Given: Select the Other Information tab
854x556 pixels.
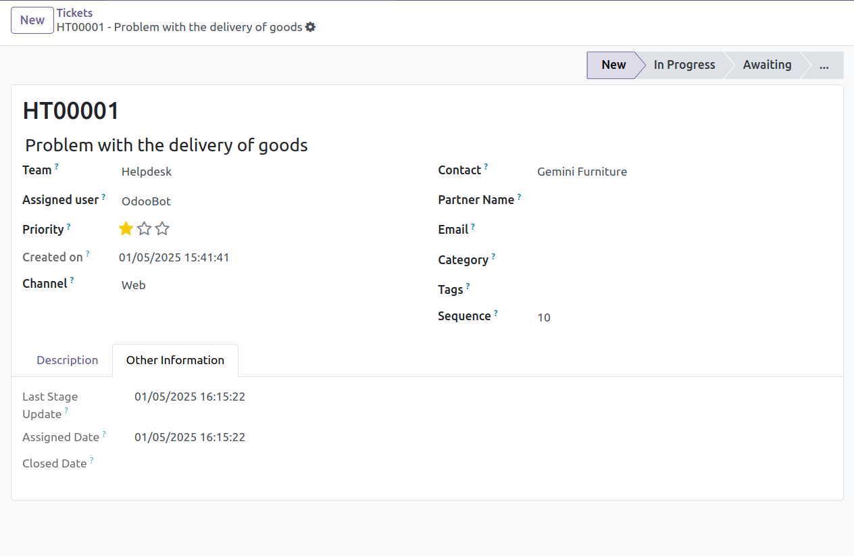Looking at the screenshot, I should coord(175,360).
